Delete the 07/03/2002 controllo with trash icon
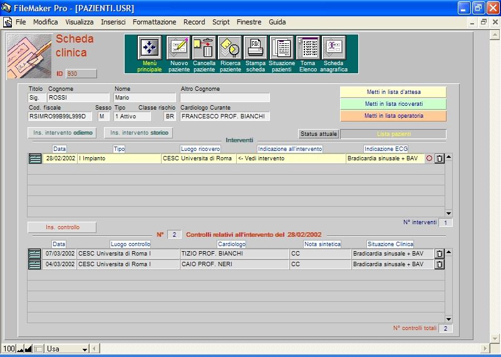 (x=439, y=254)
